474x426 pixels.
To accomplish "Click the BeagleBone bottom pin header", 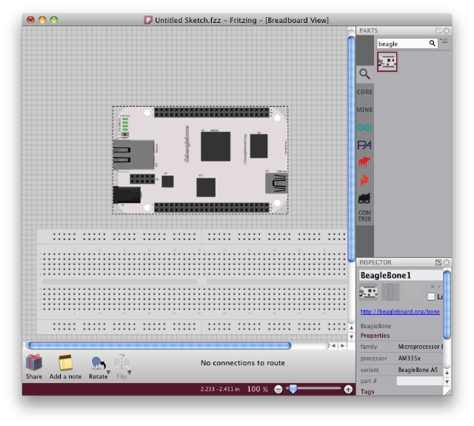I will click(212, 207).
